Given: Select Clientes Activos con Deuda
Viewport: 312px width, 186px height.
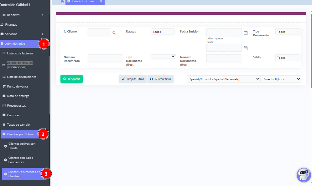Looking at the screenshot, I should [x=22, y=146].
